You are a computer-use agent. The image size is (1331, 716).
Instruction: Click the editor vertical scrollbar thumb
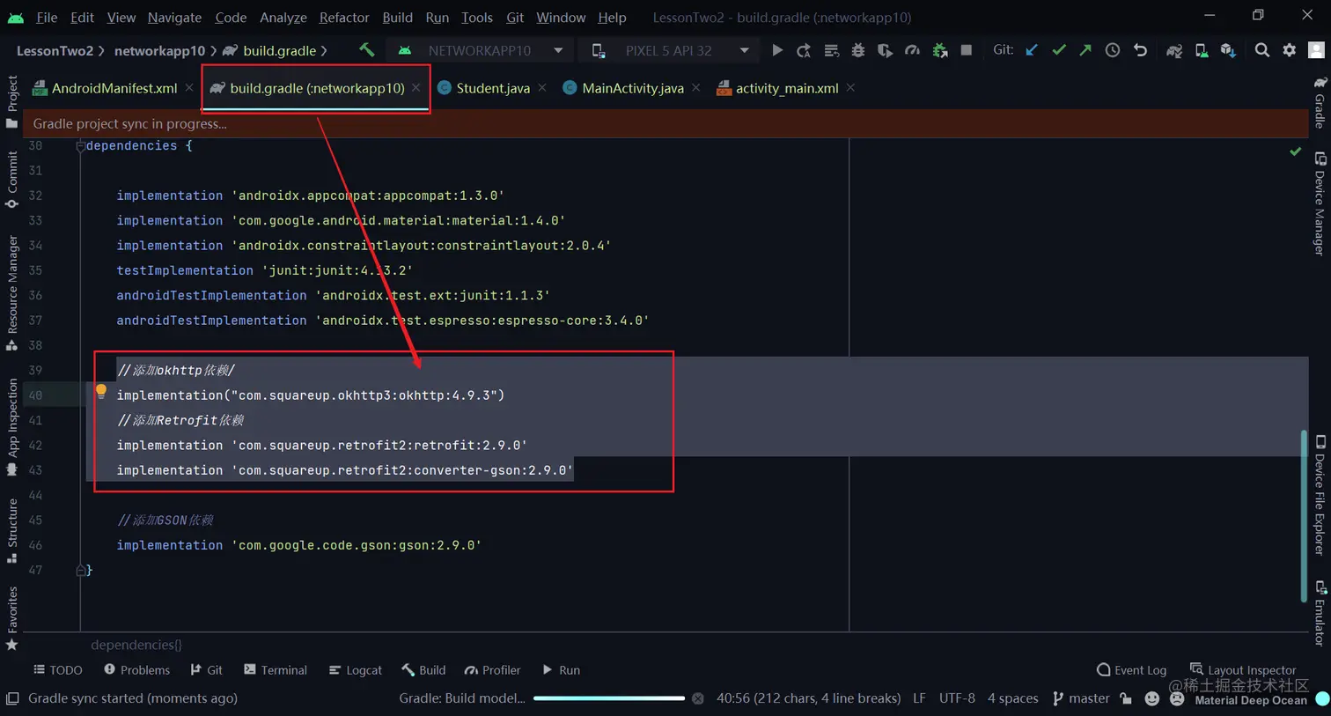coord(1304,515)
